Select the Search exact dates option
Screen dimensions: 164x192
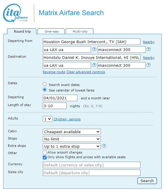coord(44,84)
